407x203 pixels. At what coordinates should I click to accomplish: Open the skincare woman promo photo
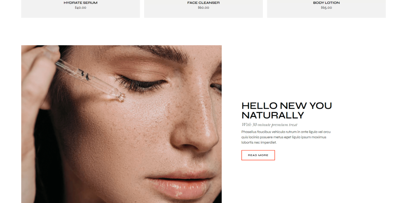121,124
